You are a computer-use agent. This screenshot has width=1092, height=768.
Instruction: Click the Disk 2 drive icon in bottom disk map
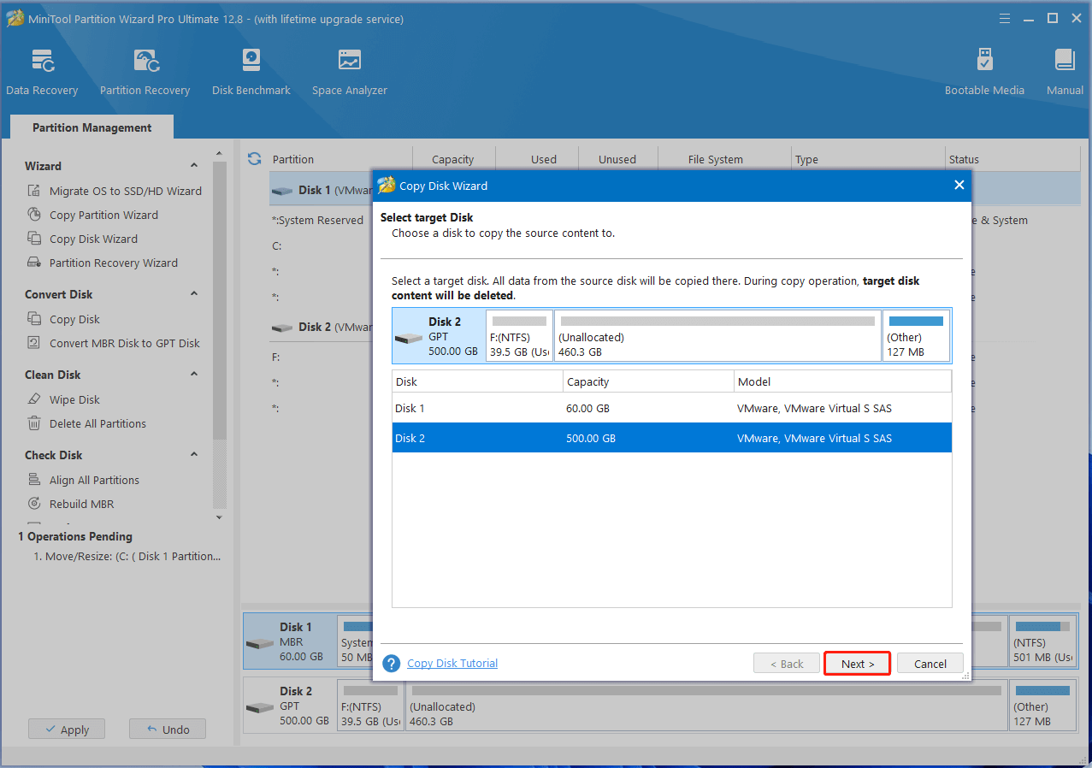[260, 707]
